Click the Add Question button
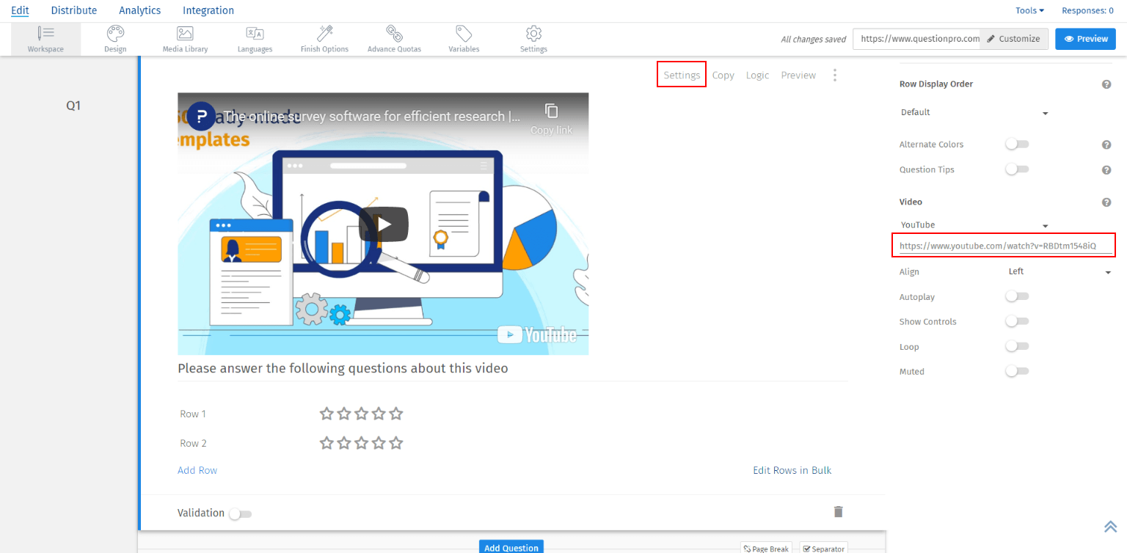 click(x=511, y=547)
